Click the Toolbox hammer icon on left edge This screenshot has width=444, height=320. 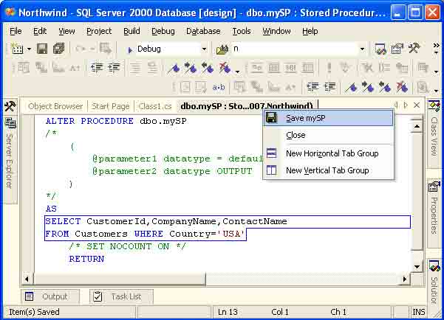(10, 106)
